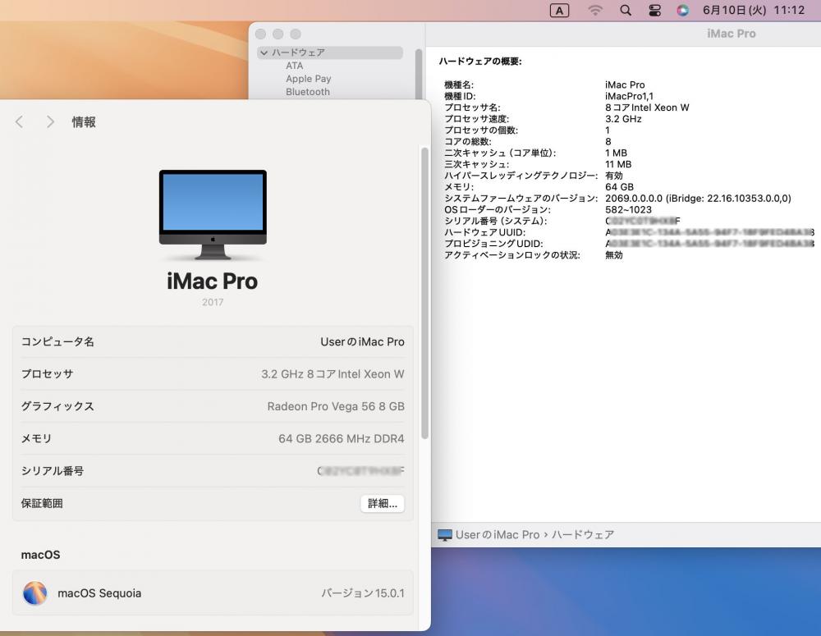Click the OSローダーのバージョン value 582~1023
This screenshot has height=636, width=821.
click(x=628, y=209)
